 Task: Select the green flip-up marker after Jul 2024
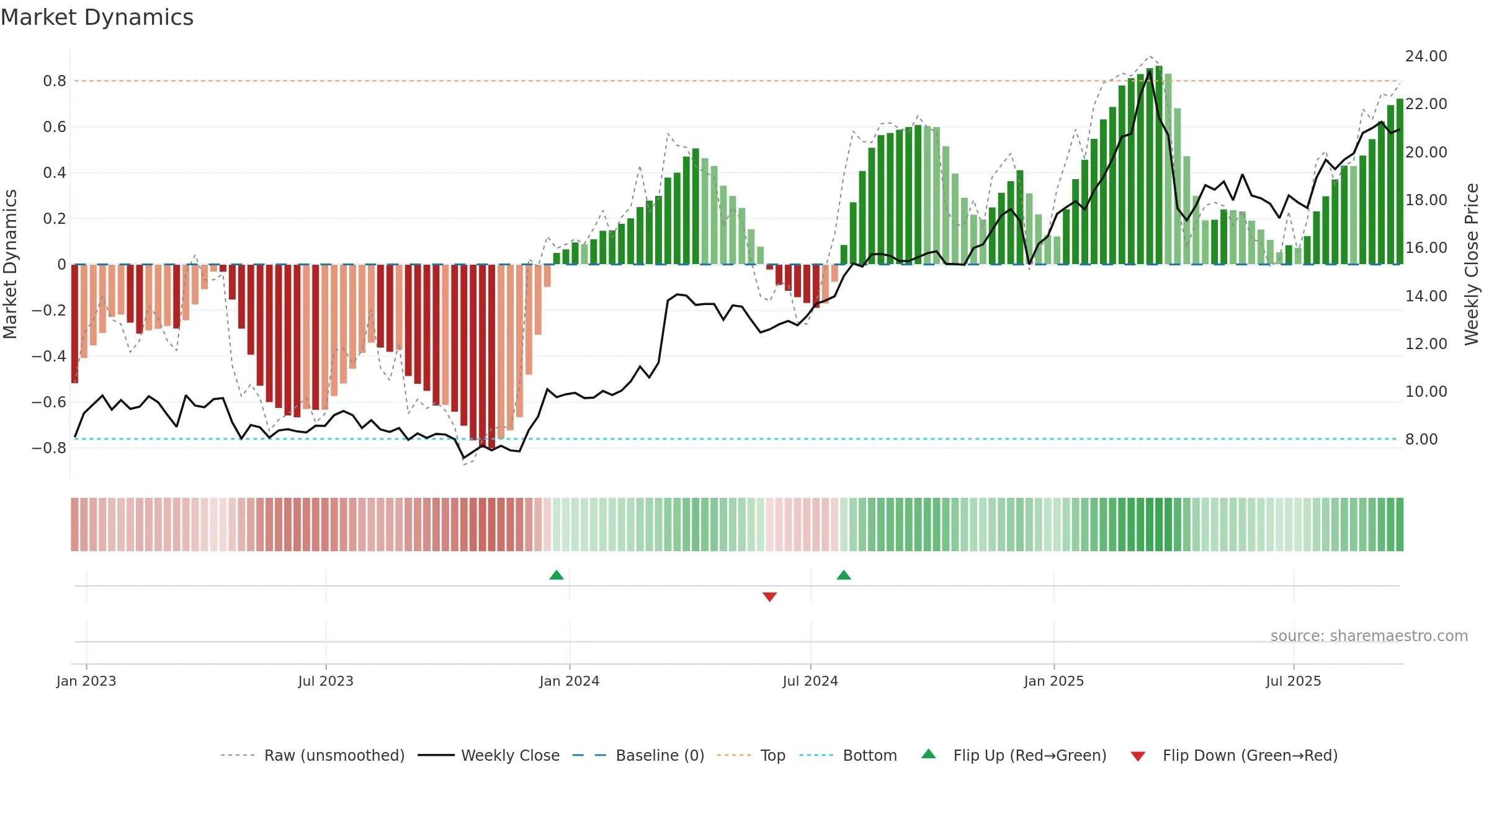pos(844,575)
